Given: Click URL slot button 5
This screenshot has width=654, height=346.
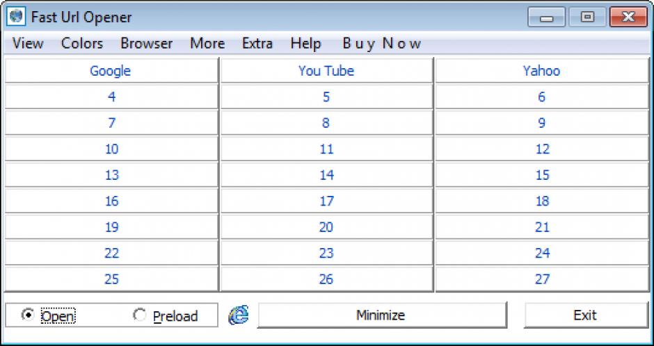Looking at the screenshot, I should pyautogui.click(x=326, y=97).
